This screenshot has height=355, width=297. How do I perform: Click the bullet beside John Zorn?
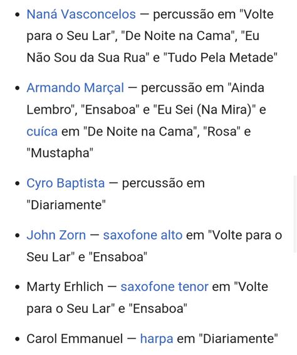tap(18, 235)
